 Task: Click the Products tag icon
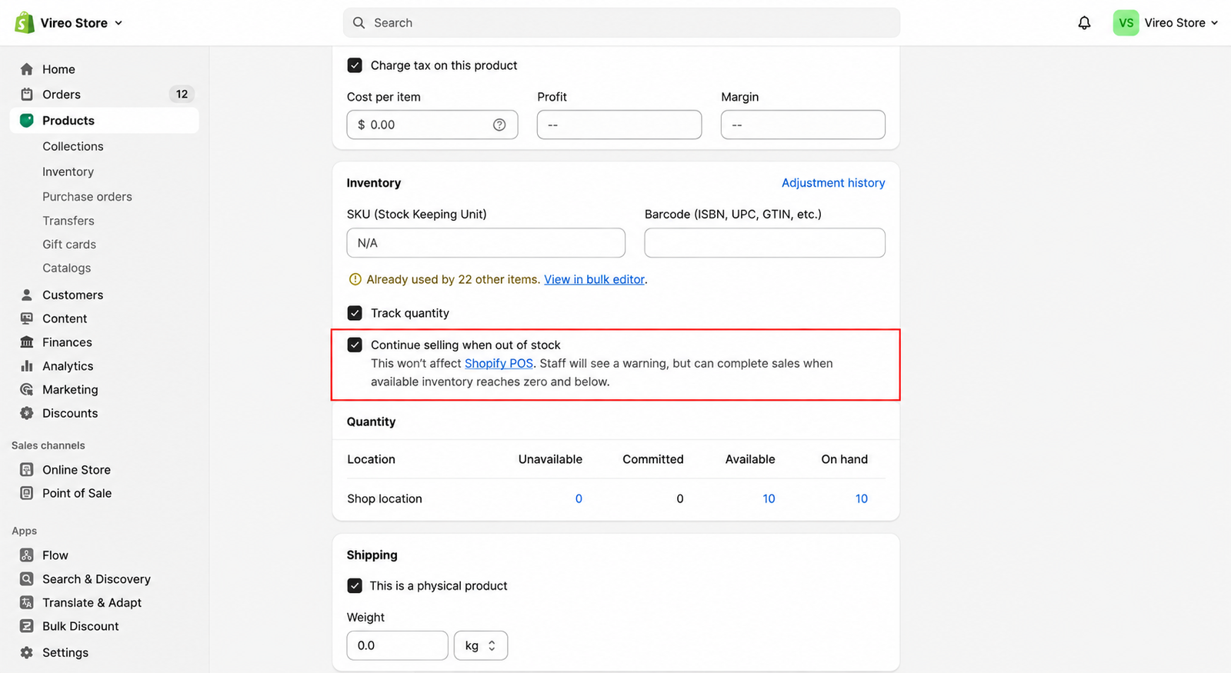point(27,121)
